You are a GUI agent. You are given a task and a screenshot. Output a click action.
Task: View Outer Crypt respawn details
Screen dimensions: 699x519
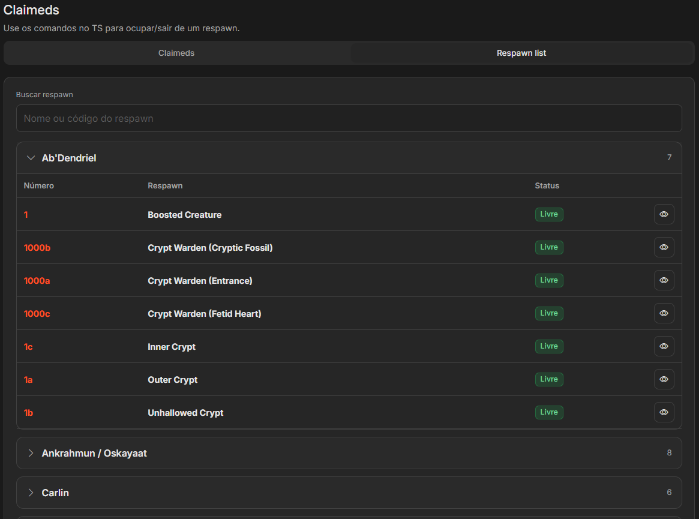pos(664,379)
